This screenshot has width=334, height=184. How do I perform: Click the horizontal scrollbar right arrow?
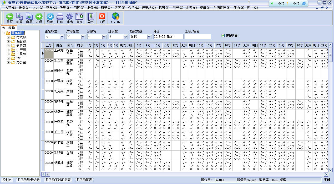pyautogui.click(x=326, y=174)
